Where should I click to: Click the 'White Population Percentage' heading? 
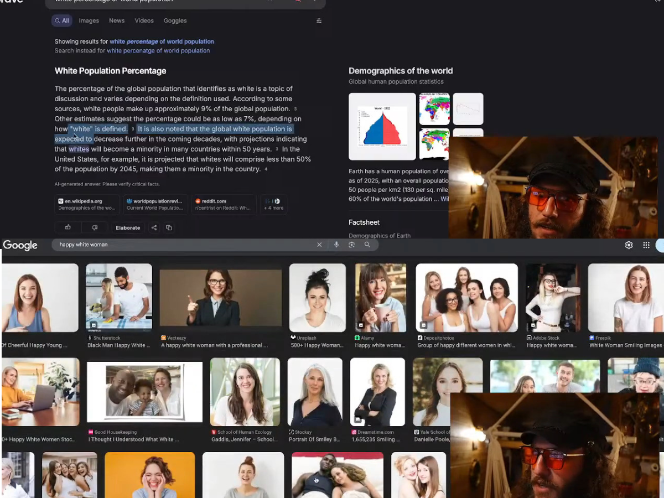110,71
